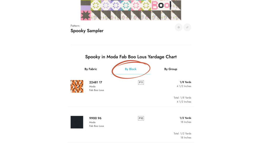Click the Spooky Sampler pattern name

click(87, 31)
